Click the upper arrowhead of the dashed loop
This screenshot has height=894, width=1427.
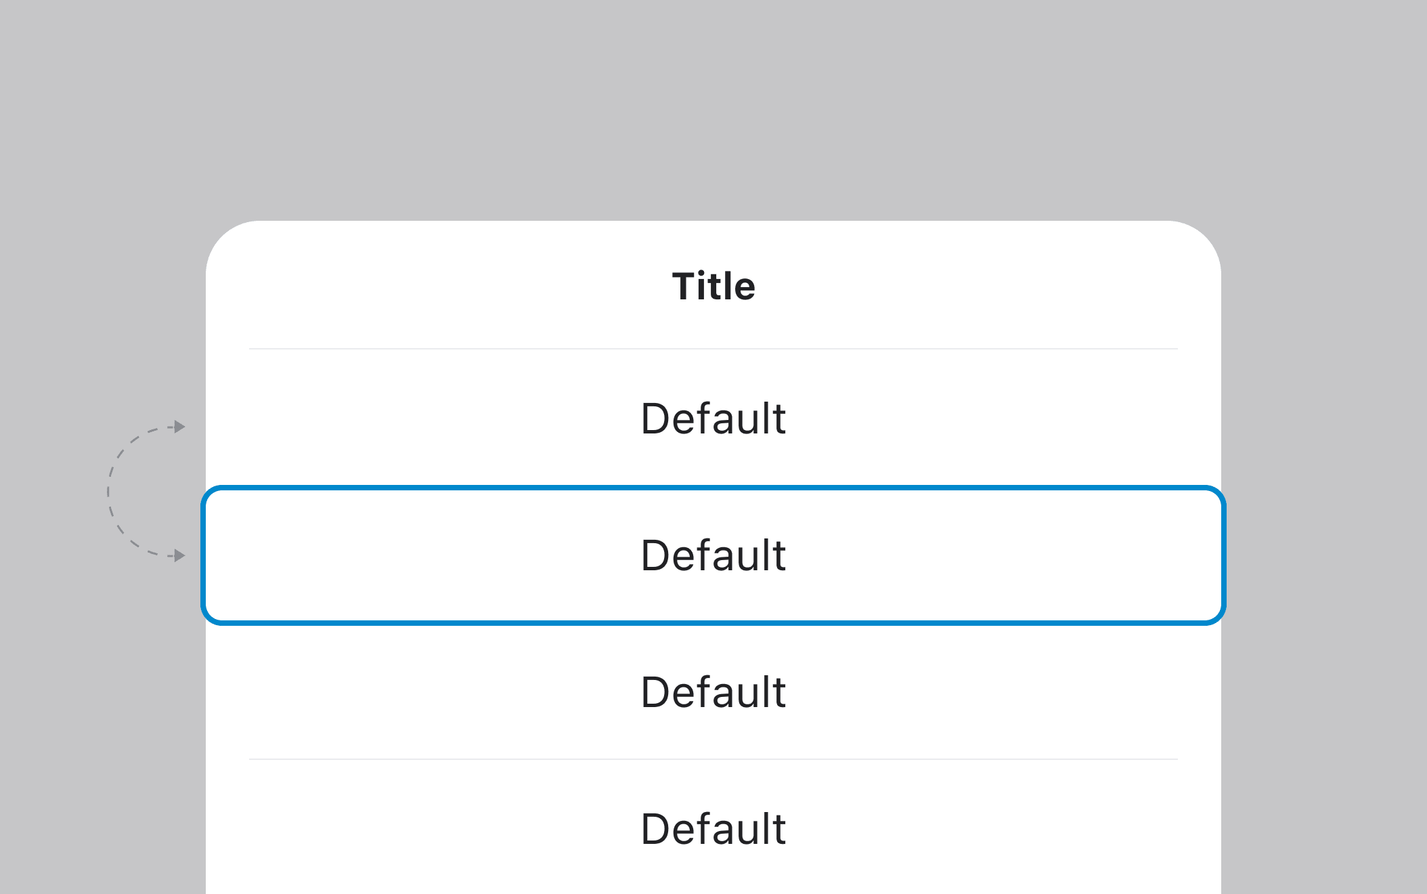179,427
